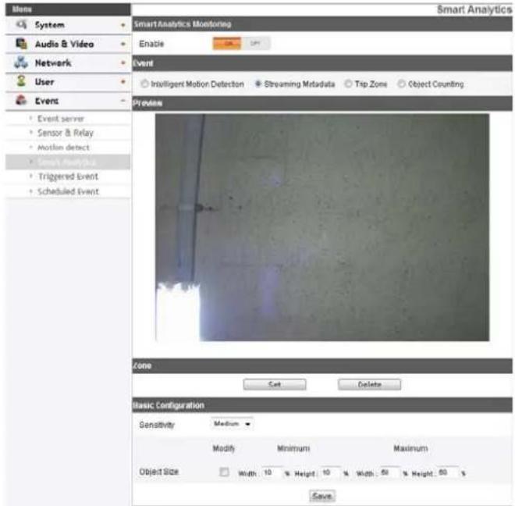Viewport: 515px width, 506px height.
Task: Click the Event menu icon
Action: [x=21, y=100]
